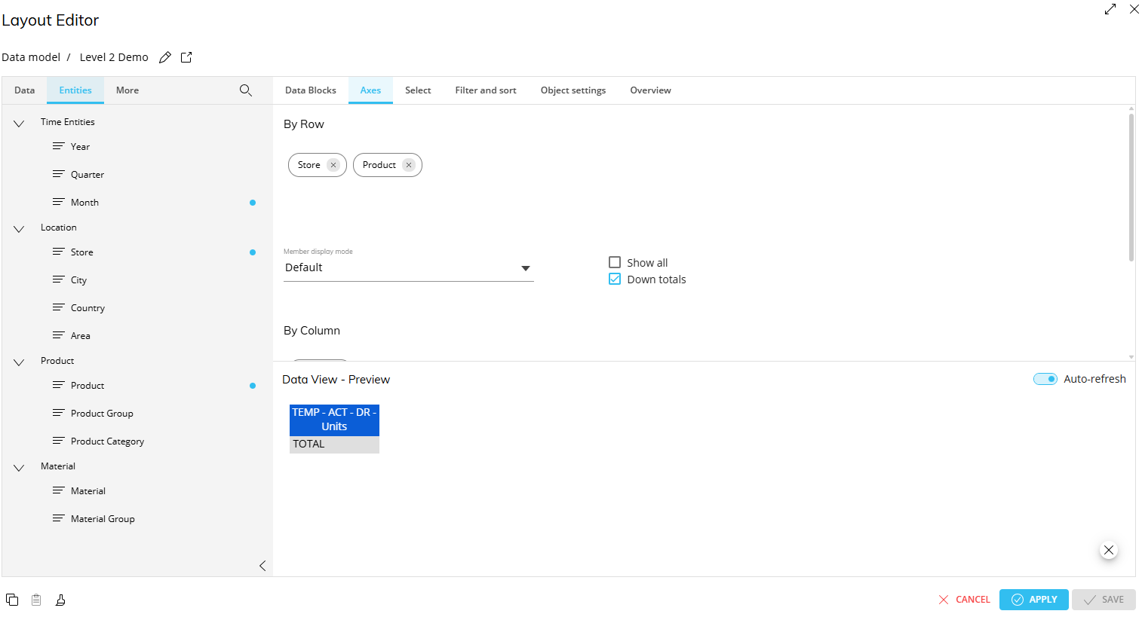Click the Area entity list icon
Screen dimensions: 1142x617
click(58, 335)
